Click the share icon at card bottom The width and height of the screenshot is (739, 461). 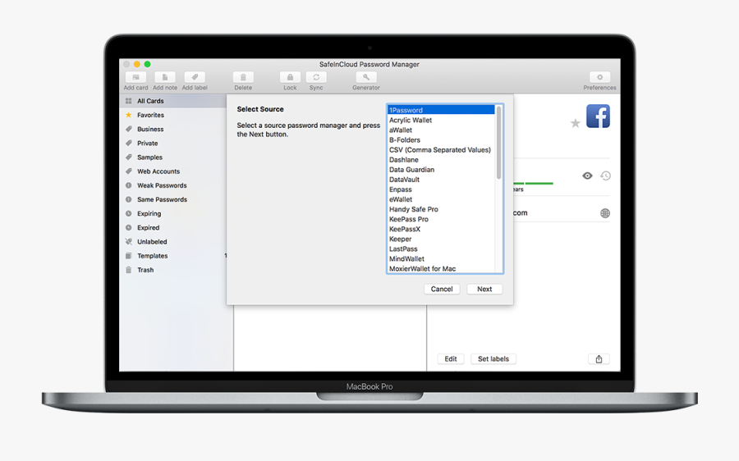click(x=599, y=358)
